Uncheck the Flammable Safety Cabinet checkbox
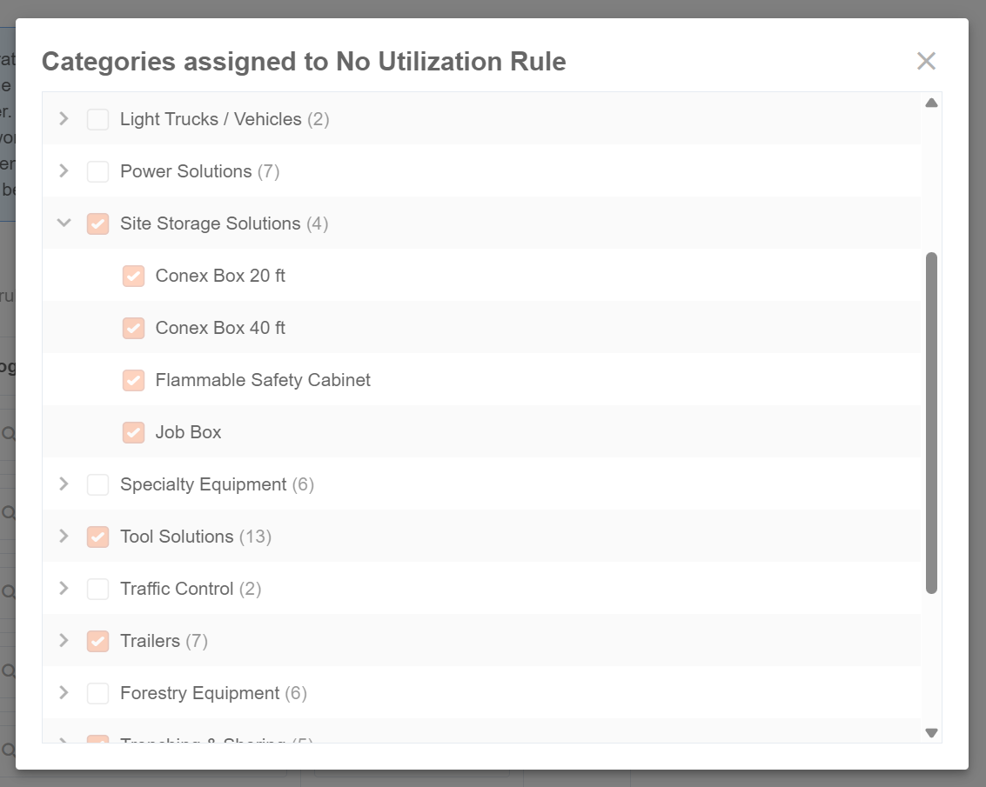Screen dimensions: 986x787 pos(133,380)
